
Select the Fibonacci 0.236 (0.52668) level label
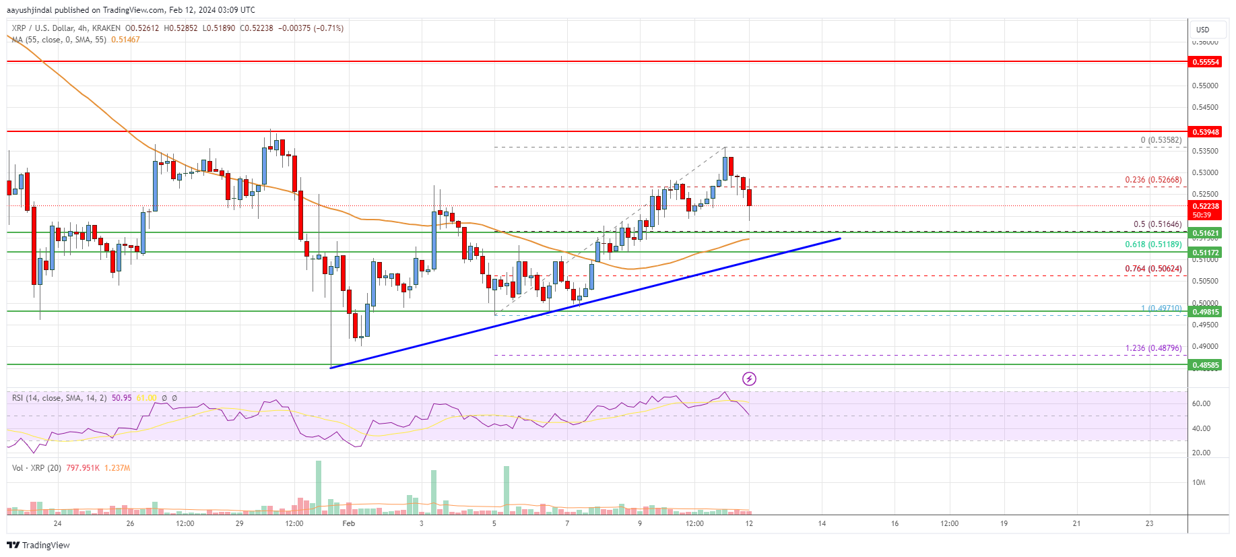click(x=1153, y=180)
